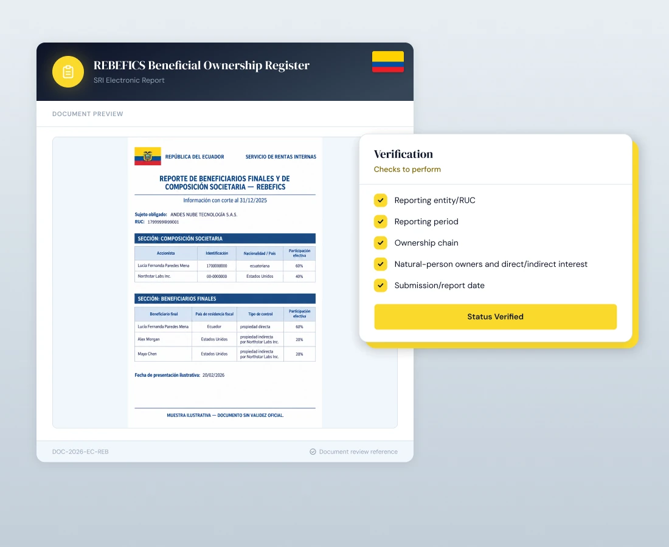Click the Checks to perform subtitle
Viewport: 669px width, 547px height.
(x=407, y=169)
